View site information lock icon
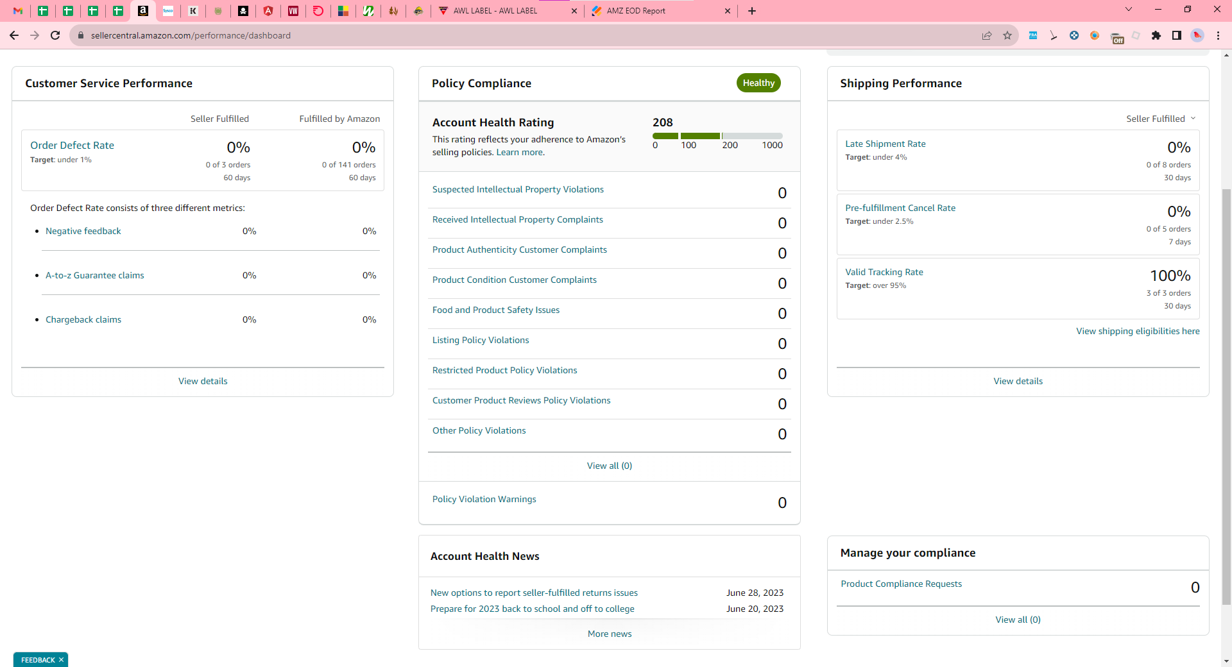Viewport: 1232px width, 667px height. [81, 35]
